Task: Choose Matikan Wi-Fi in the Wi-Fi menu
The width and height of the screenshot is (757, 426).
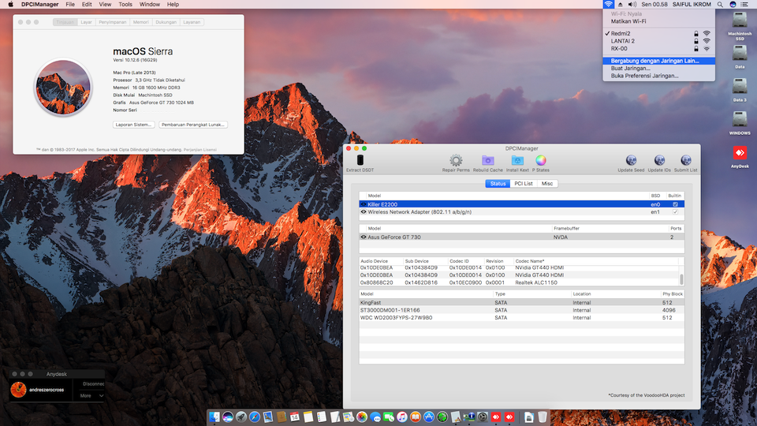Action: point(658,21)
